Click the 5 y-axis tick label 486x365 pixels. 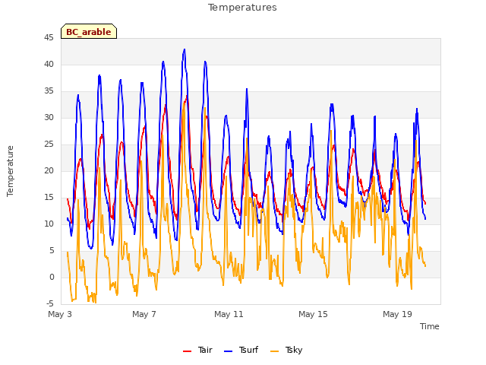pos(52,250)
